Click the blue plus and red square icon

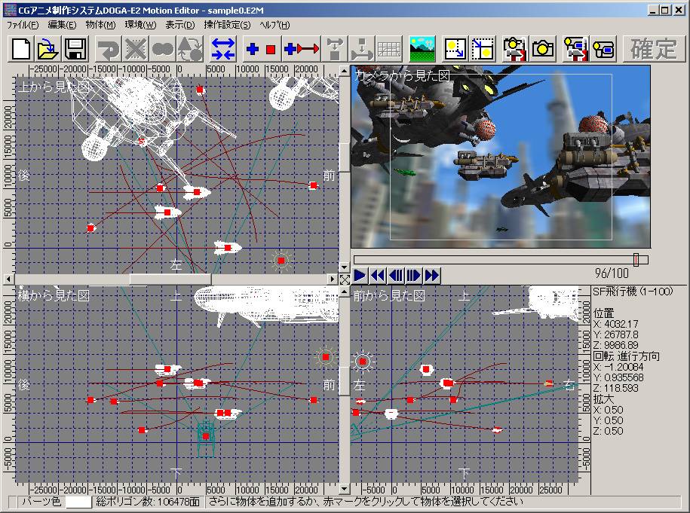tap(261, 50)
